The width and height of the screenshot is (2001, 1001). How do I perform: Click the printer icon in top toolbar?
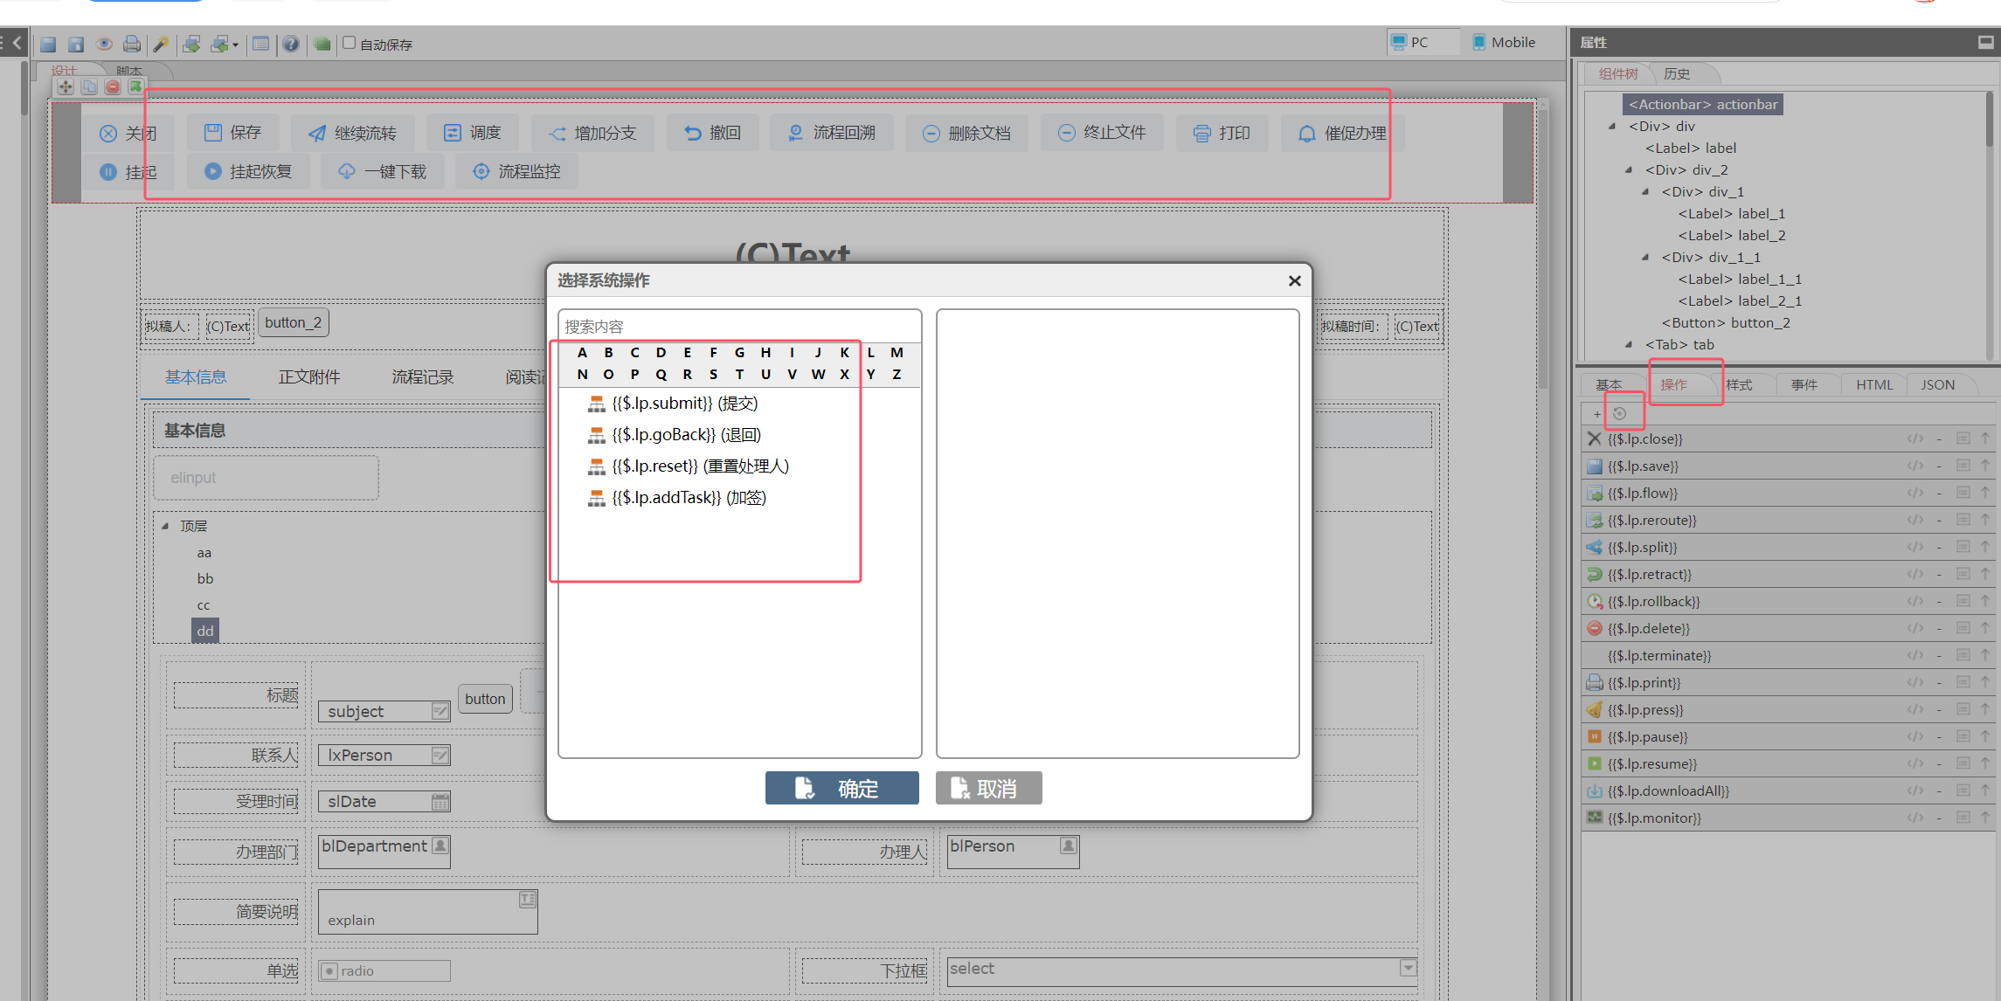click(x=132, y=44)
